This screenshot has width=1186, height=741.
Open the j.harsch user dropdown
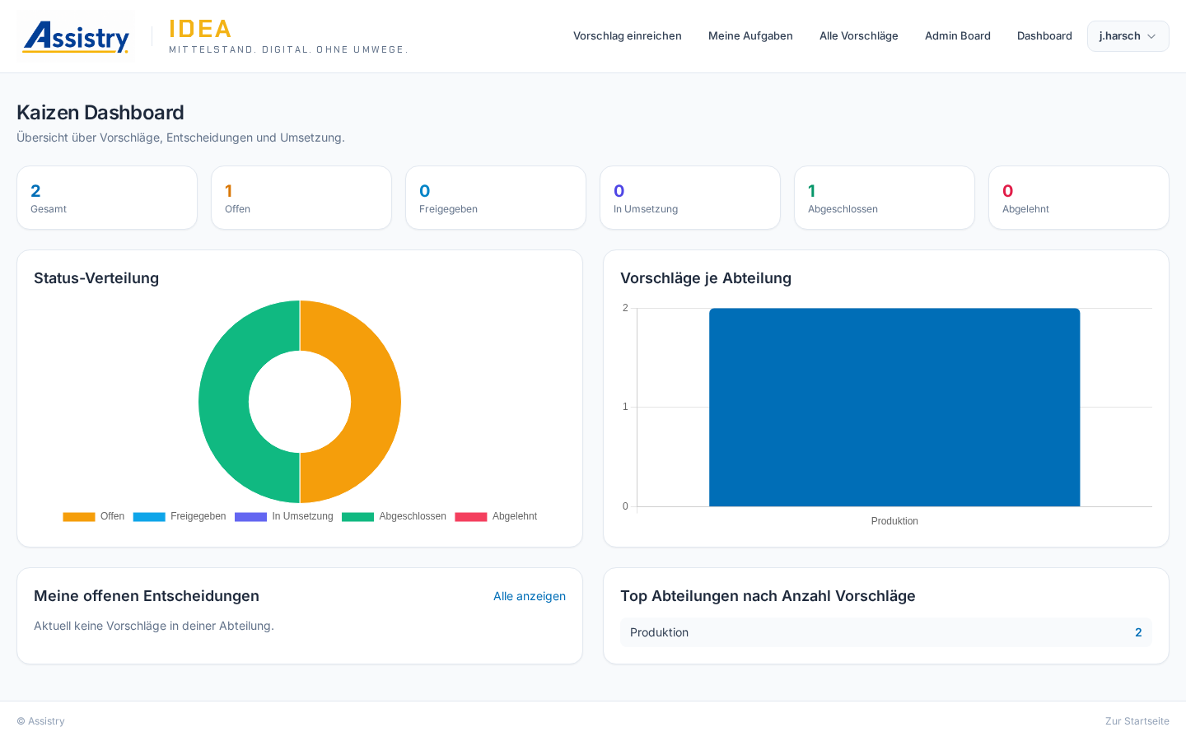click(1128, 36)
